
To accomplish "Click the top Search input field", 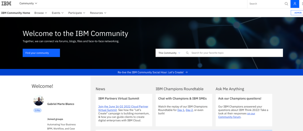I will pyautogui.click(x=266, y=4).
